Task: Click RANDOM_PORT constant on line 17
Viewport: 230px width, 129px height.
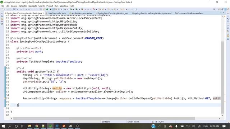Action: point(94,38)
